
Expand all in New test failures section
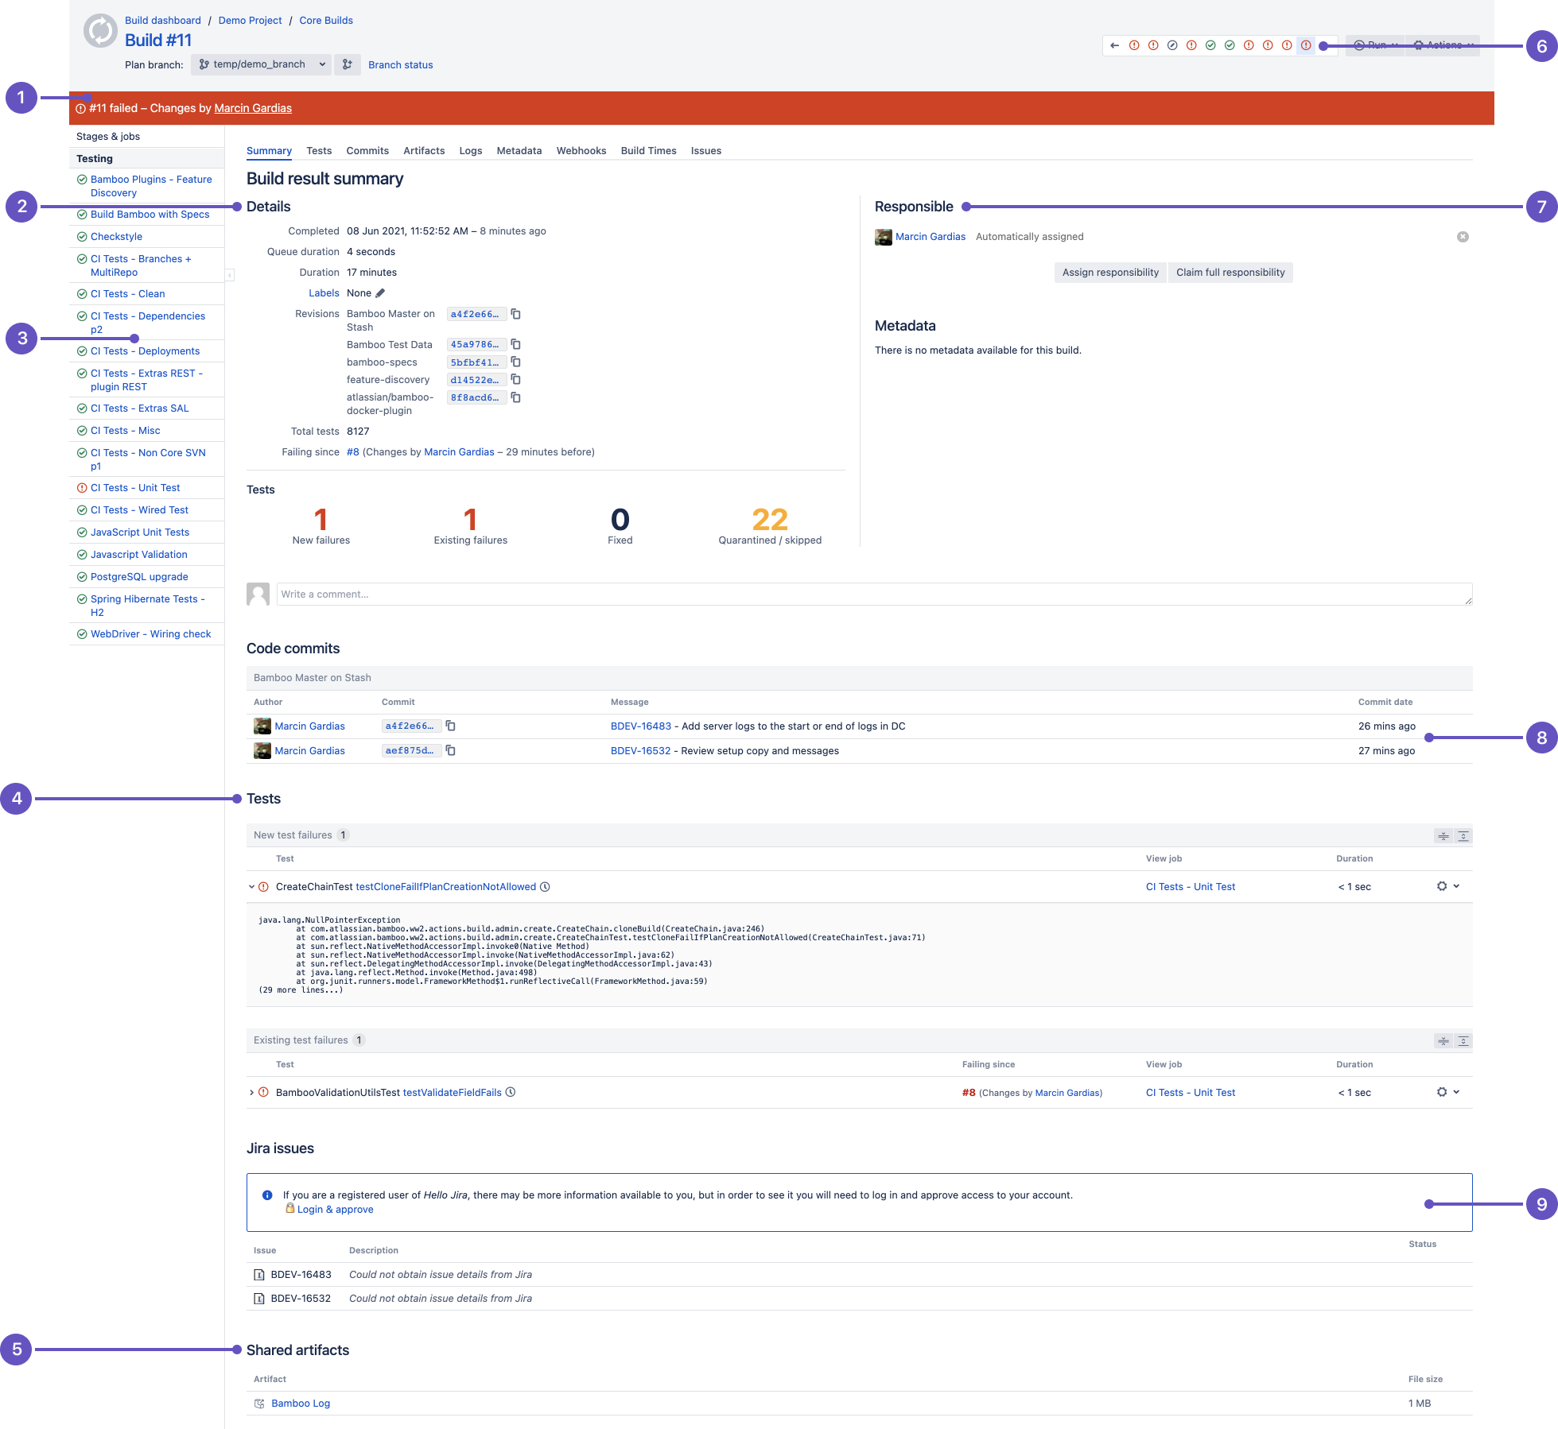(x=1463, y=836)
